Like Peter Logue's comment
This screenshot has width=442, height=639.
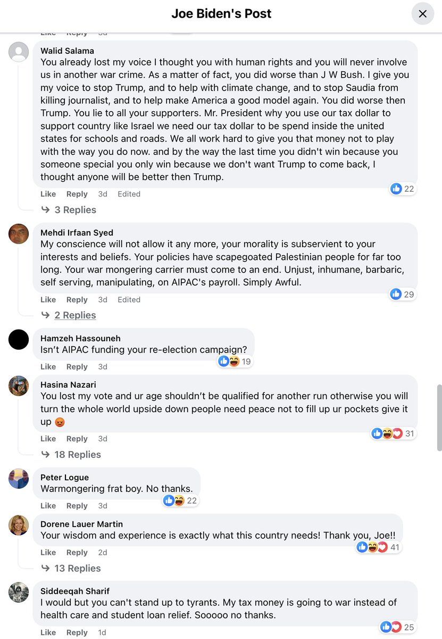pyautogui.click(x=48, y=505)
